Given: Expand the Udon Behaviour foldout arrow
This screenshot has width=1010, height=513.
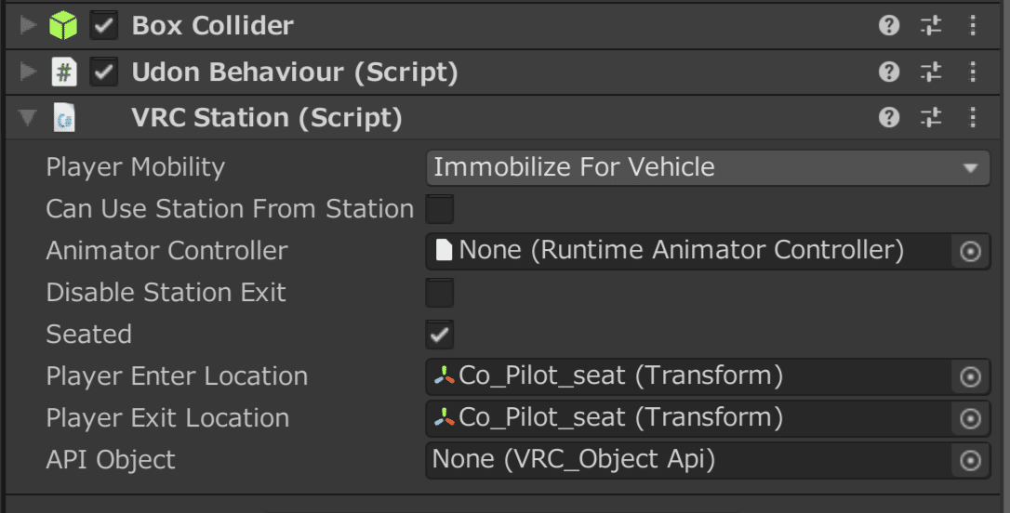Looking at the screenshot, I should click(x=28, y=72).
